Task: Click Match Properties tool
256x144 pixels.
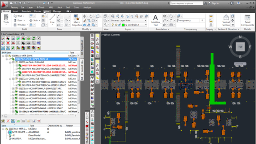Action: point(76,20)
